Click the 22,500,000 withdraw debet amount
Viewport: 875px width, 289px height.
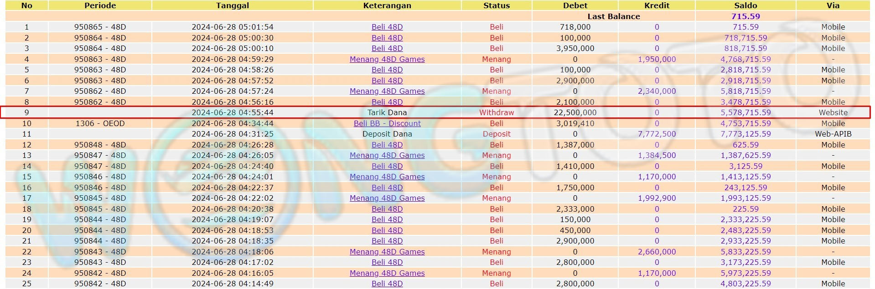click(575, 112)
